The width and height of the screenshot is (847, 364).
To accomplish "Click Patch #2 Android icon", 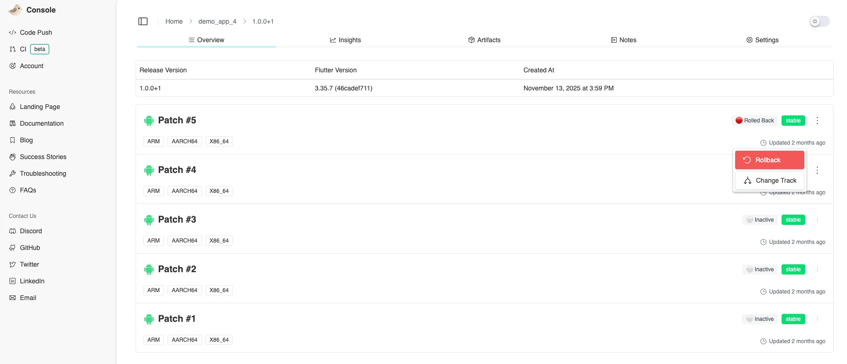I will (x=149, y=269).
